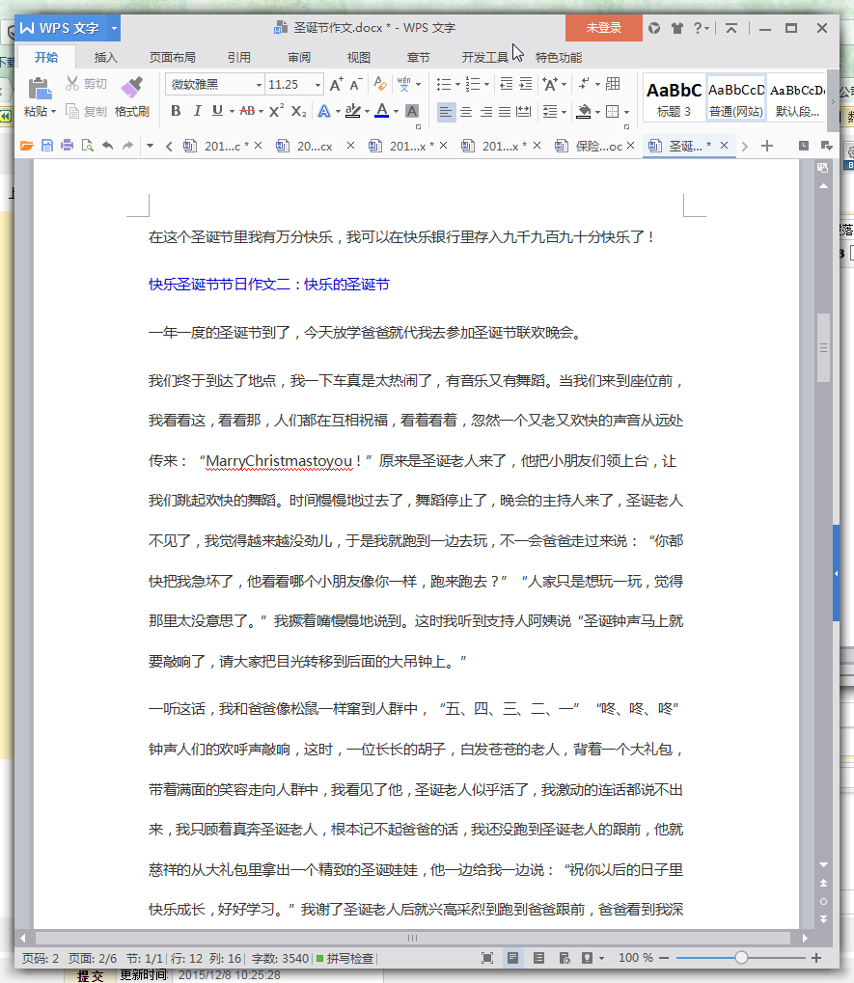854x983 pixels.
Task: Apply character shading icon
Action: [x=412, y=111]
